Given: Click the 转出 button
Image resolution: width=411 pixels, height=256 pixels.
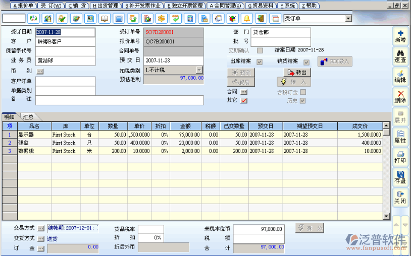Looking at the screenshot, I should 296,72.
